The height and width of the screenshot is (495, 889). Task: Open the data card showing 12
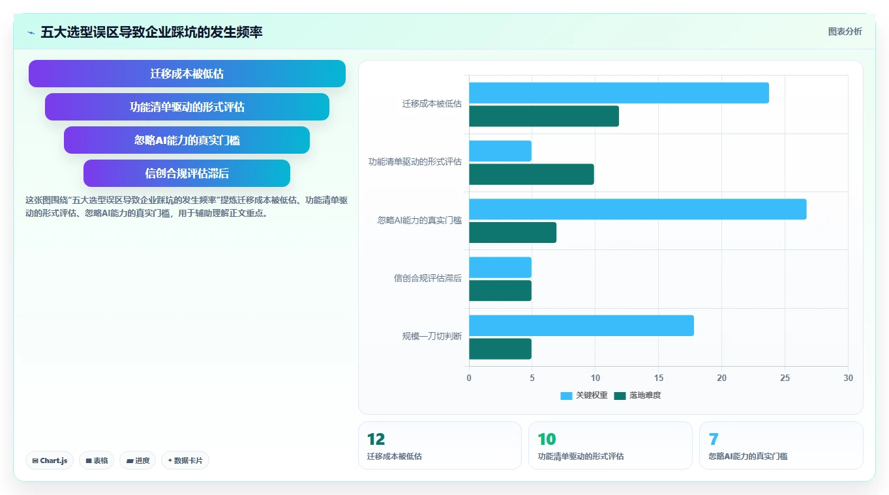pyautogui.click(x=440, y=445)
